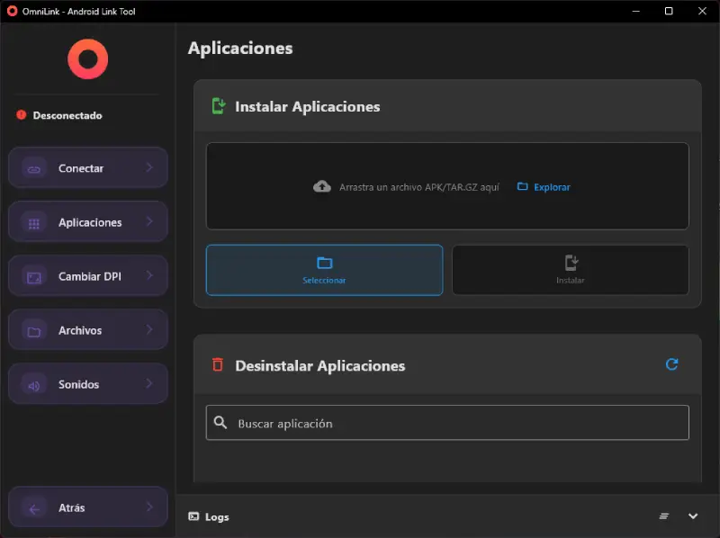Open the Conectar section from the sidebar
This screenshot has width=720, height=538.
click(87, 167)
